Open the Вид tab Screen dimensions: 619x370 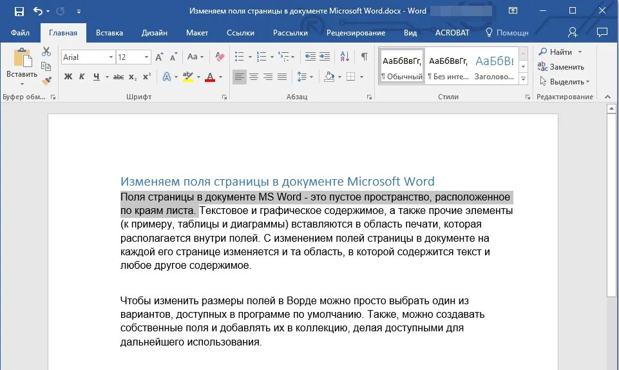410,33
